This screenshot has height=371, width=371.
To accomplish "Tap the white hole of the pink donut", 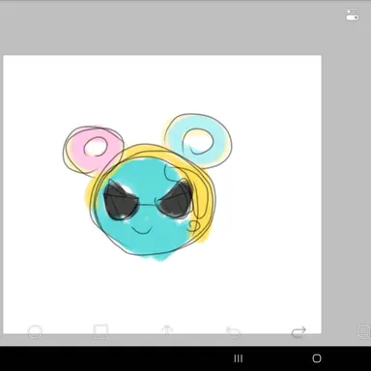I will pos(96,147).
